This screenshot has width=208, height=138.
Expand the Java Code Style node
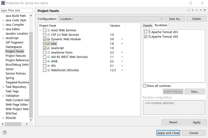click(3, 20)
